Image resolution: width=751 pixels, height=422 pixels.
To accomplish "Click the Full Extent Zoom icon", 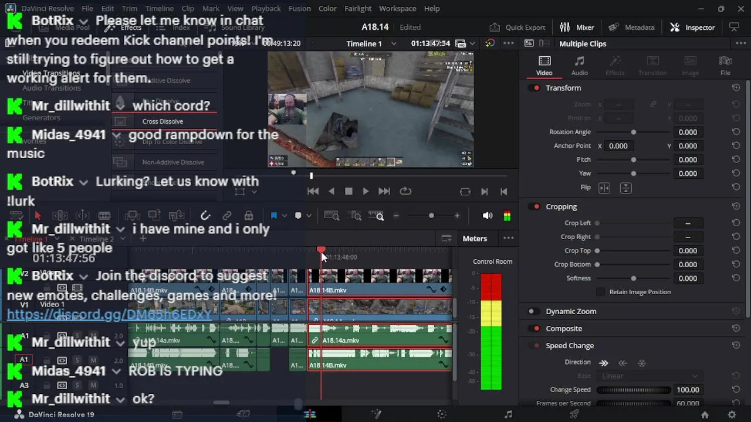I will pyautogui.click(x=331, y=216).
